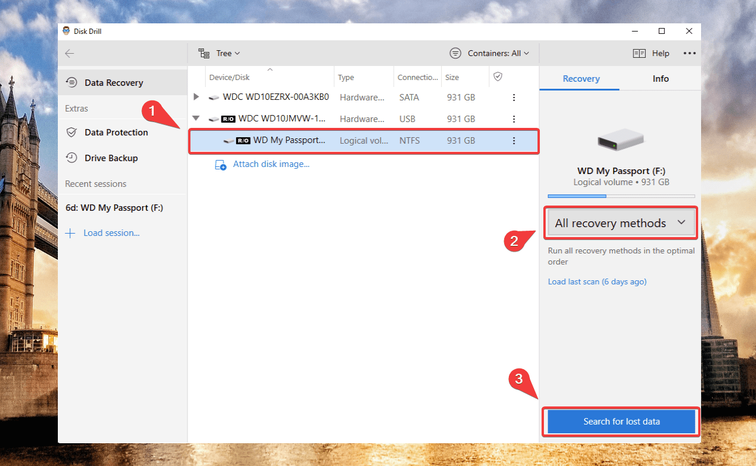756x466 pixels.
Task: Open options menu for WD My Passport row
Action: [514, 141]
